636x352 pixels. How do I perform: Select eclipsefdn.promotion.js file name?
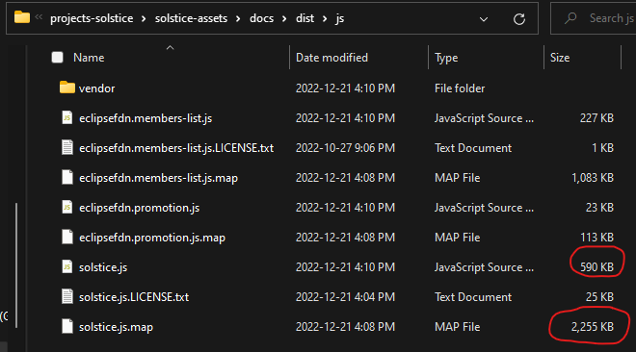click(140, 208)
